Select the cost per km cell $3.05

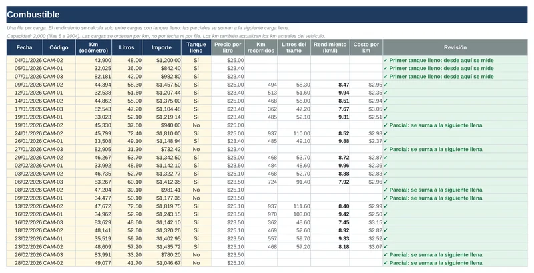coord(366,109)
